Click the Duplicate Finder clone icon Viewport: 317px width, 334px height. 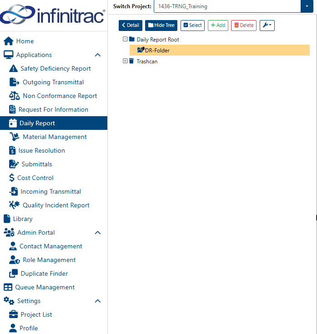(x=13, y=273)
